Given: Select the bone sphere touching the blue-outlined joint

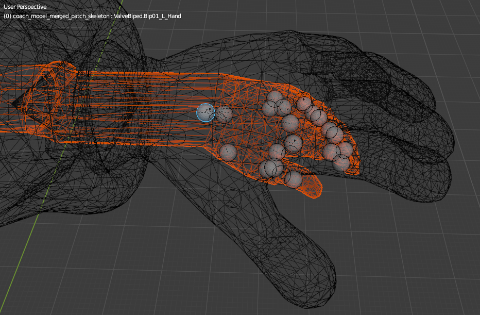Looking at the screenshot, I should [x=224, y=114].
